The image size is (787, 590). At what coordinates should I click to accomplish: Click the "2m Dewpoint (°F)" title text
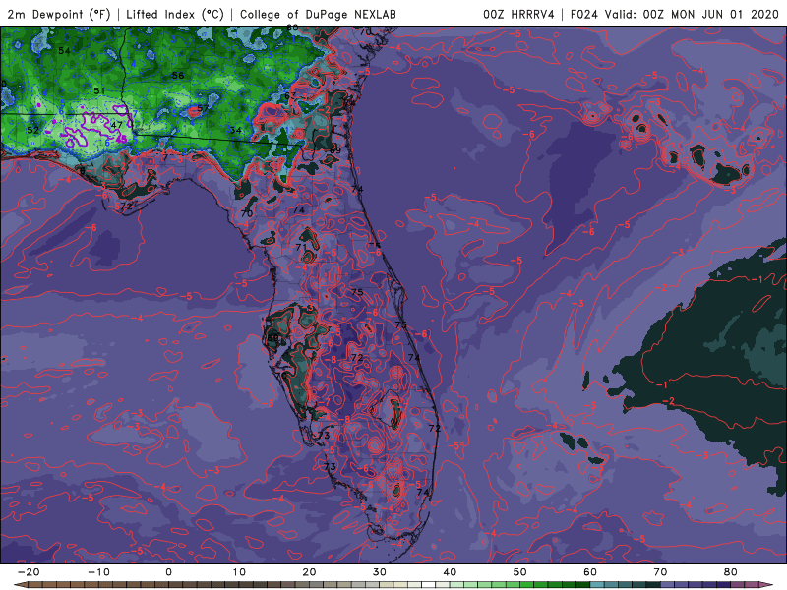[x=59, y=14]
